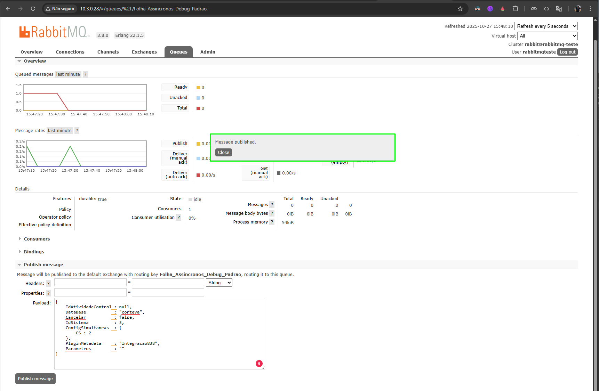Bookmark this page with the star icon

pos(460,9)
